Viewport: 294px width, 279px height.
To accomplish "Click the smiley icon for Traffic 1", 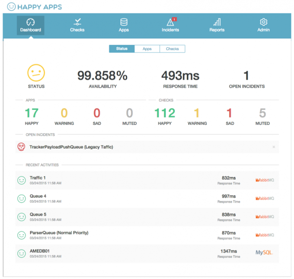I will 22,181.
